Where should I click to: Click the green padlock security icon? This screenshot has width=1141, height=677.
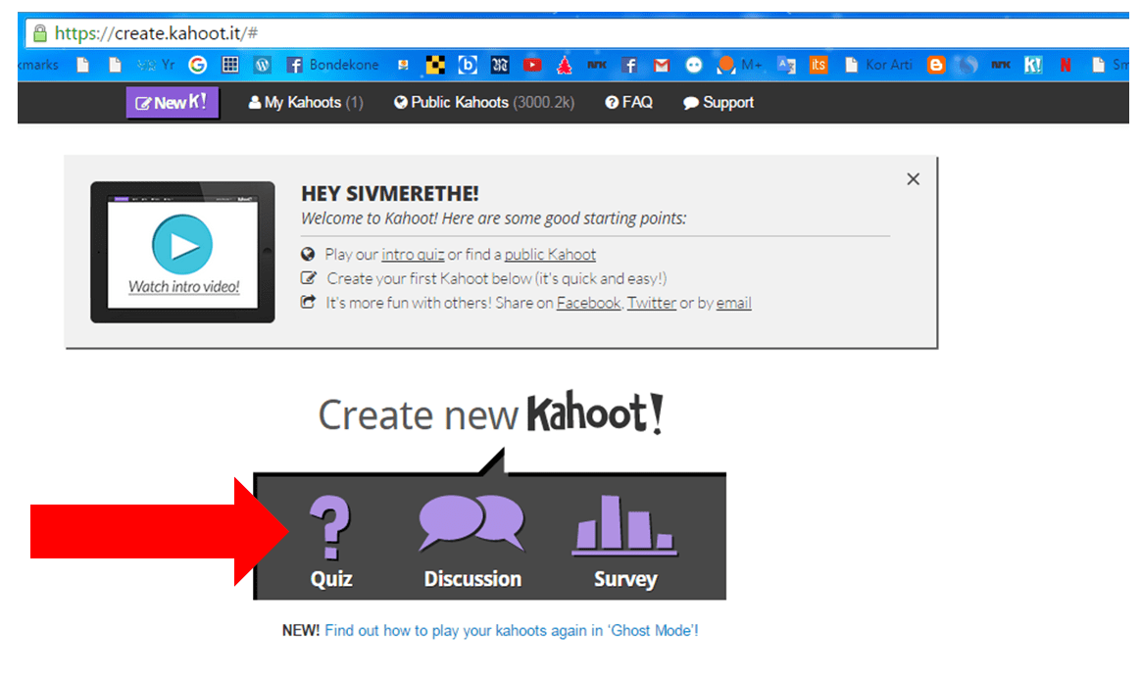coord(40,32)
